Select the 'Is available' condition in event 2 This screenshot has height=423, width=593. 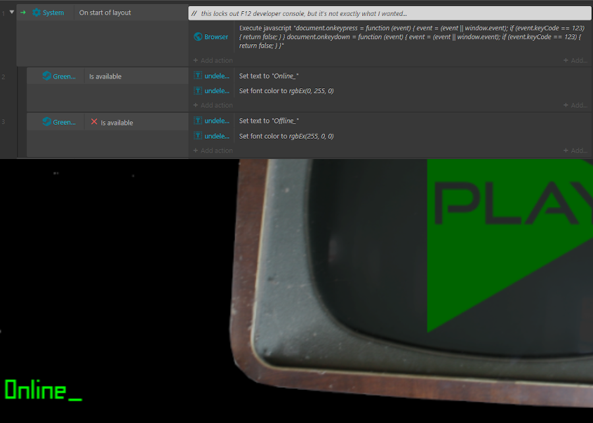click(x=105, y=76)
